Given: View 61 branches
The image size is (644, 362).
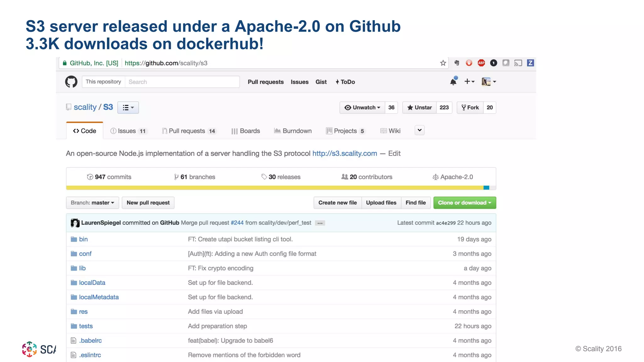Looking at the screenshot, I should (195, 177).
